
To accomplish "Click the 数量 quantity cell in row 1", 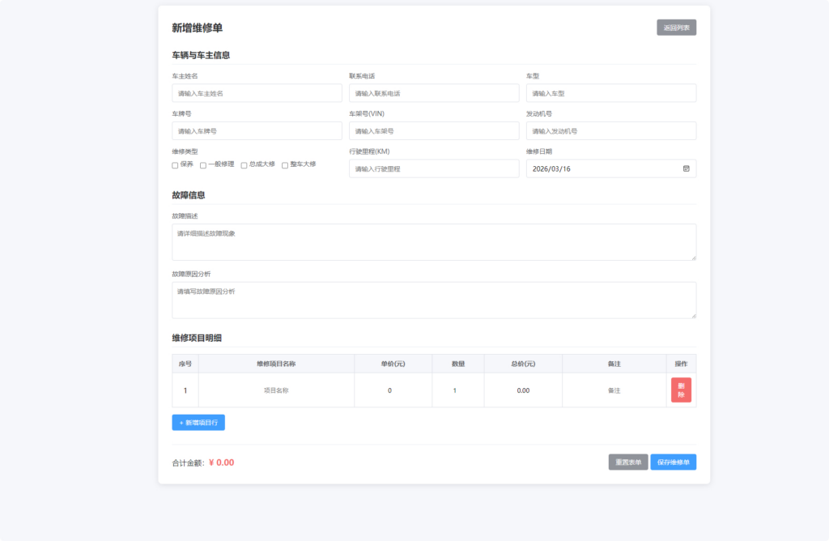I will (x=457, y=390).
